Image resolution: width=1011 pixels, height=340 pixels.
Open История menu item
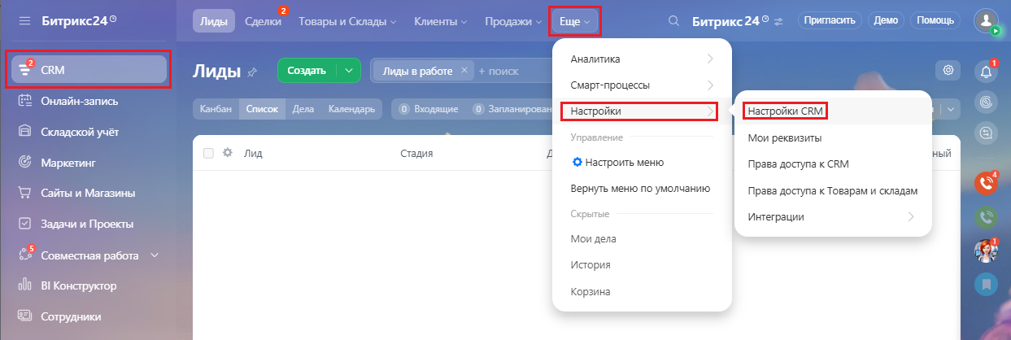coord(590,265)
